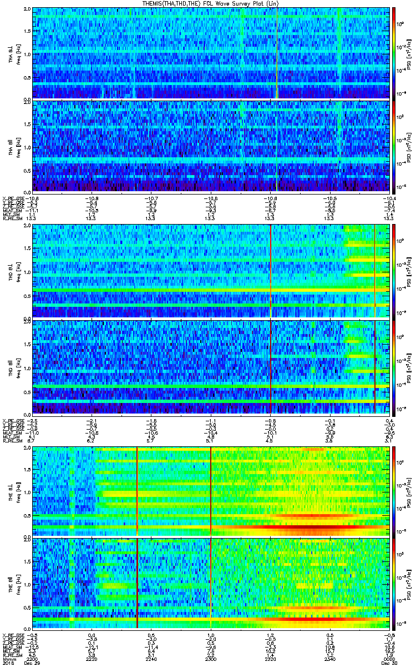Click the '2300' time tick label
416x667 pixels.
[210, 658]
